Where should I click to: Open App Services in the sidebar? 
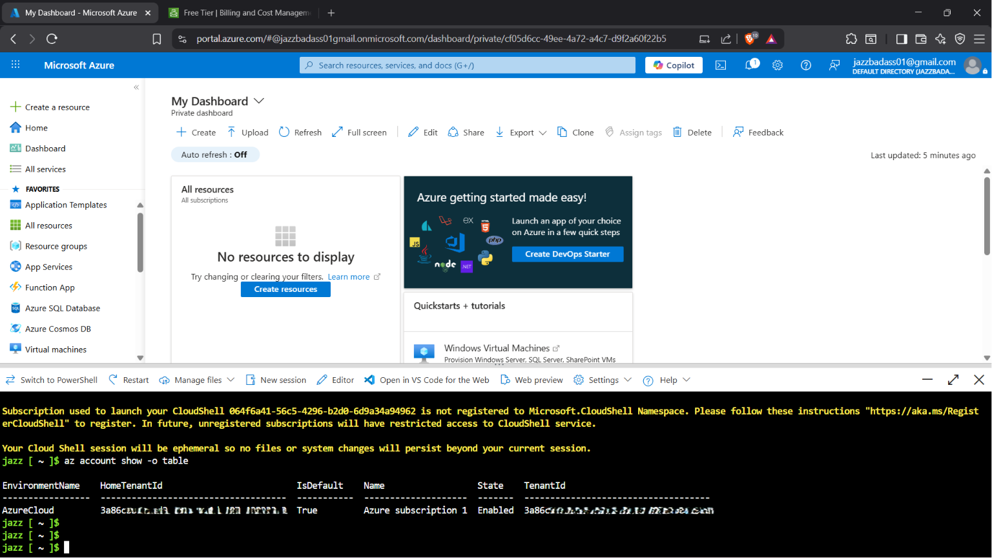pyautogui.click(x=41, y=267)
